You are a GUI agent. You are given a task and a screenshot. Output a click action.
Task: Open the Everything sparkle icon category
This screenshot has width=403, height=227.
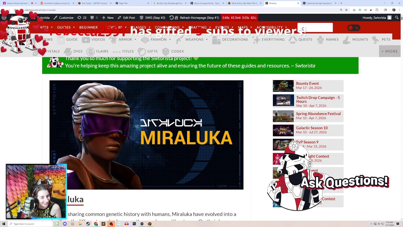[268, 39]
